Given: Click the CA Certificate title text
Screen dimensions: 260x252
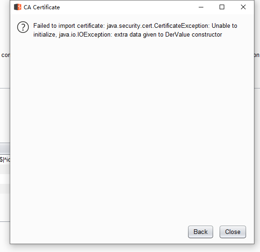Looking at the screenshot, I should [x=42, y=7].
